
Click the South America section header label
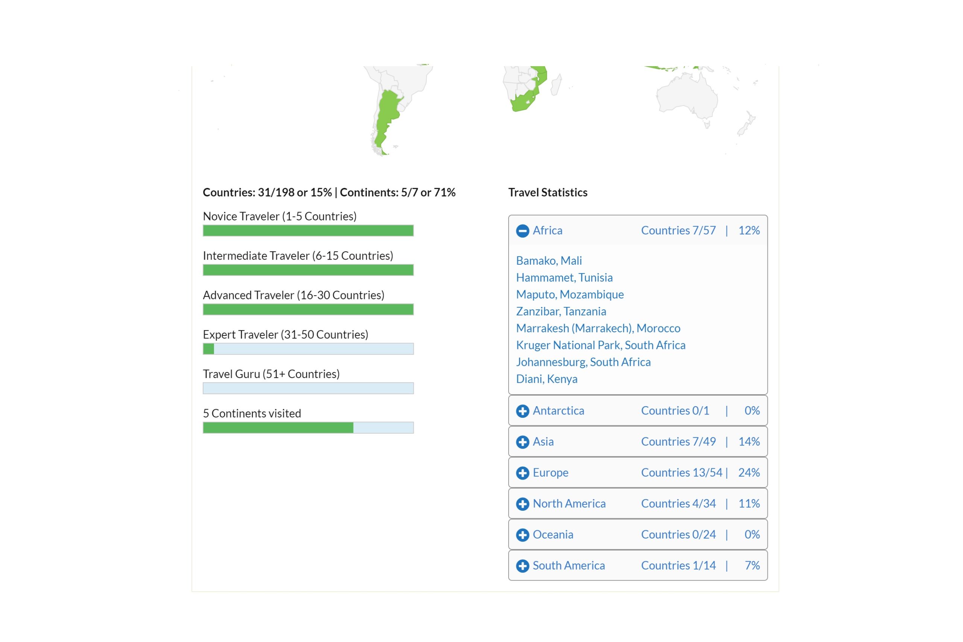[x=569, y=565]
